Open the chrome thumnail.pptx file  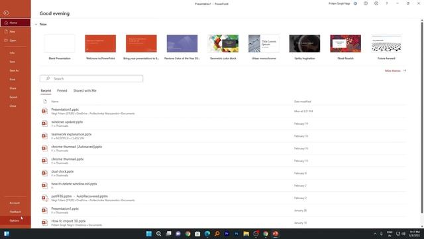point(223,161)
